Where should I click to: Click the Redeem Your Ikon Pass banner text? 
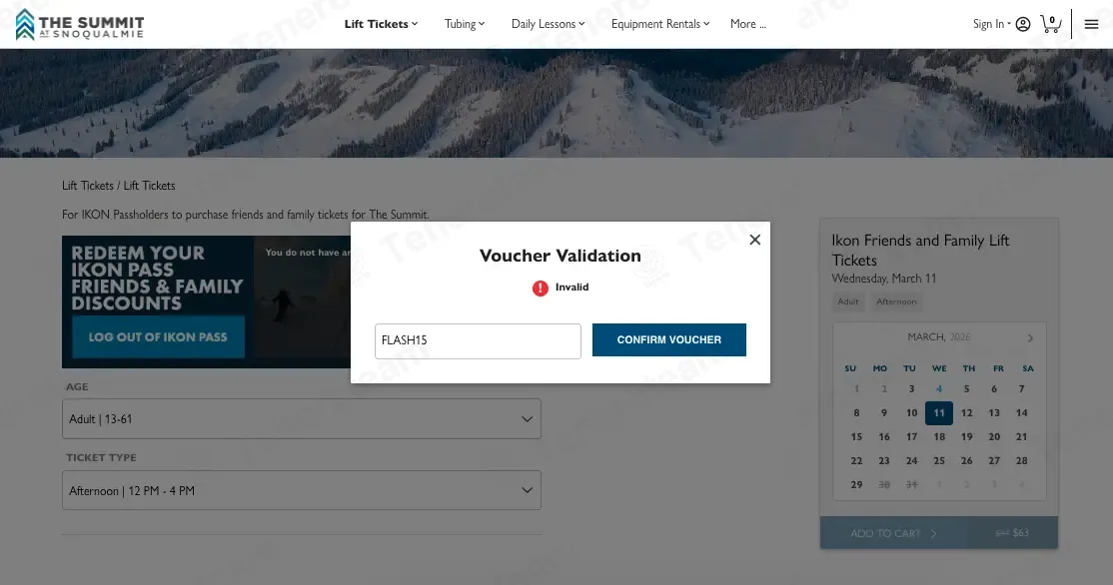point(157,278)
